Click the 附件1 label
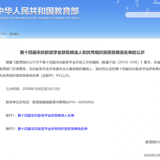Image resolution: width=160 pixels, height=160 pixels. 11,116
